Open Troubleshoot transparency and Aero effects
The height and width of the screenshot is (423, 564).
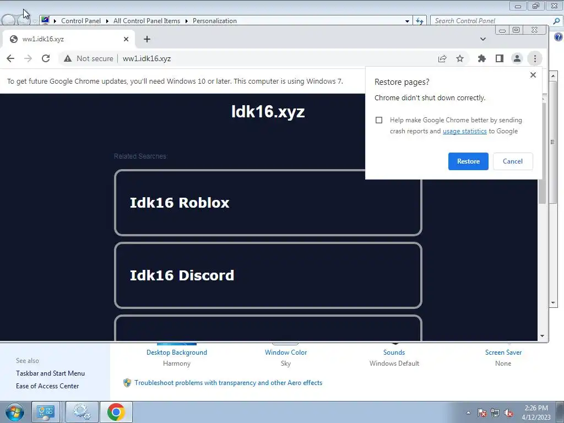tap(228, 383)
